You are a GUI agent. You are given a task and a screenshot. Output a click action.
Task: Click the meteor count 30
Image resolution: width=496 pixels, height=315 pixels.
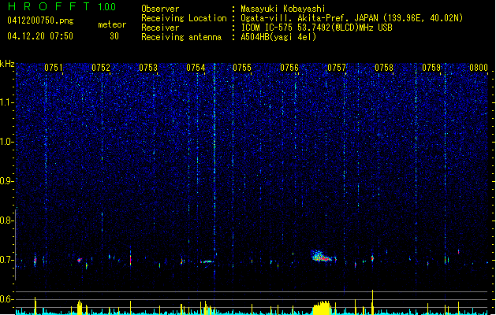(x=114, y=36)
